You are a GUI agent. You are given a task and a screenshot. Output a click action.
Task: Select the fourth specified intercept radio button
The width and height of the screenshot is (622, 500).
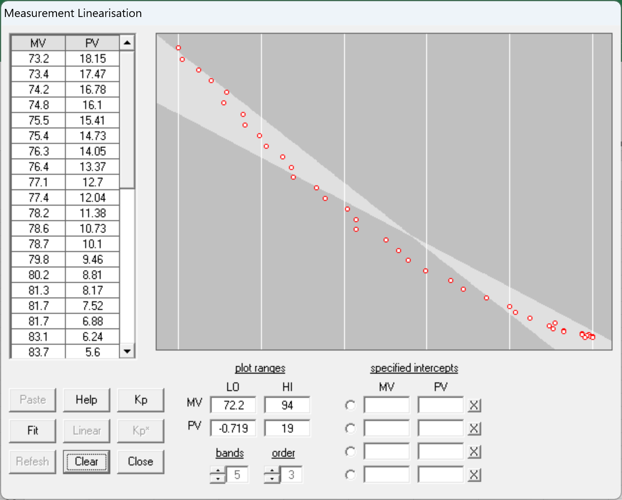coord(350,475)
